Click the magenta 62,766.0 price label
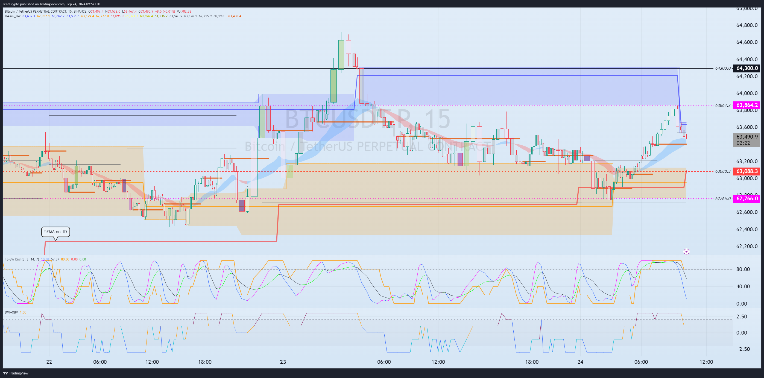Screen dimensions: 764x378 747,199
